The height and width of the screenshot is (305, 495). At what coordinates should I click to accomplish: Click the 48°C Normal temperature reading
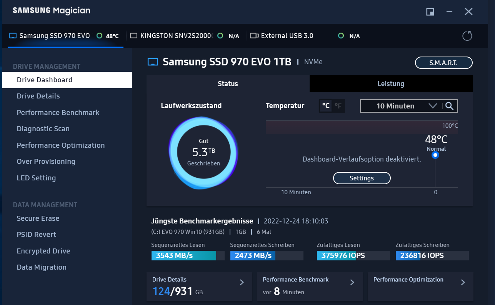(436, 143)
